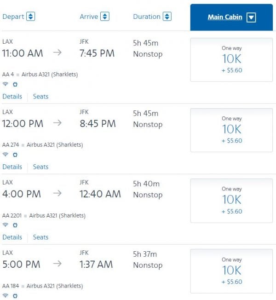The width and height of the screenshot is (276, 300).
Task: Click power outlet icon under AA 184
Action: (15, 295)
